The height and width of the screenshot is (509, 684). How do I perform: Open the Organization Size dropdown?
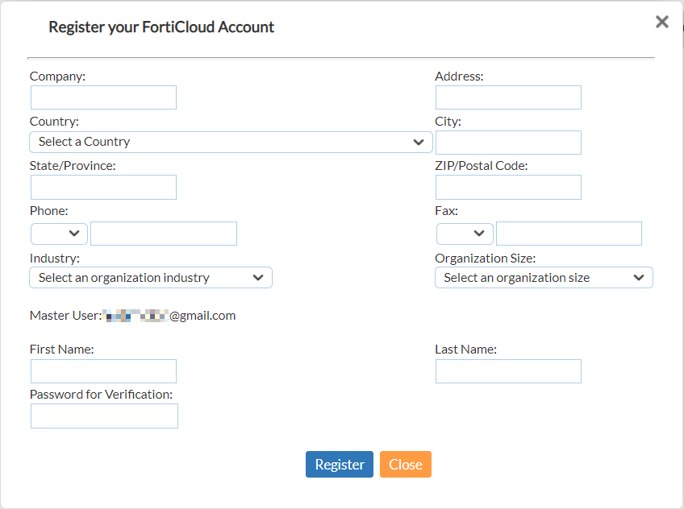(x=544, y=277)
